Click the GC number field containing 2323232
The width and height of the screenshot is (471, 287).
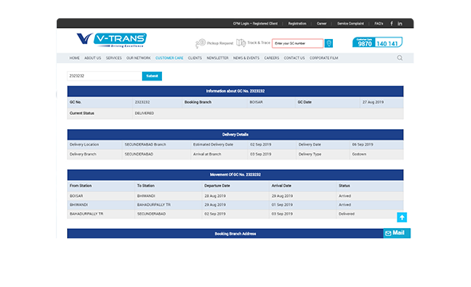point(105,77)
